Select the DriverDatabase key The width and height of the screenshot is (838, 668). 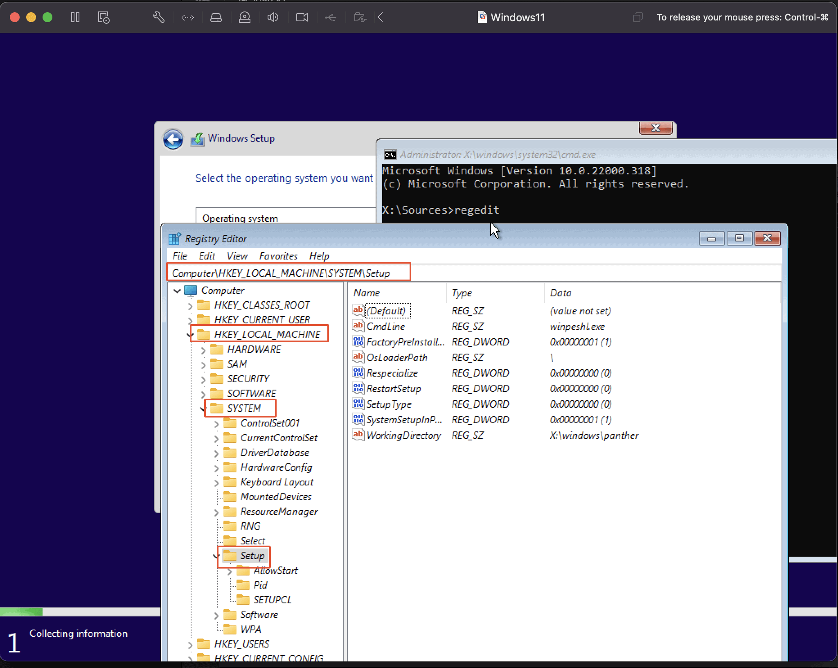pyautogui.click(x=275, y=453)
